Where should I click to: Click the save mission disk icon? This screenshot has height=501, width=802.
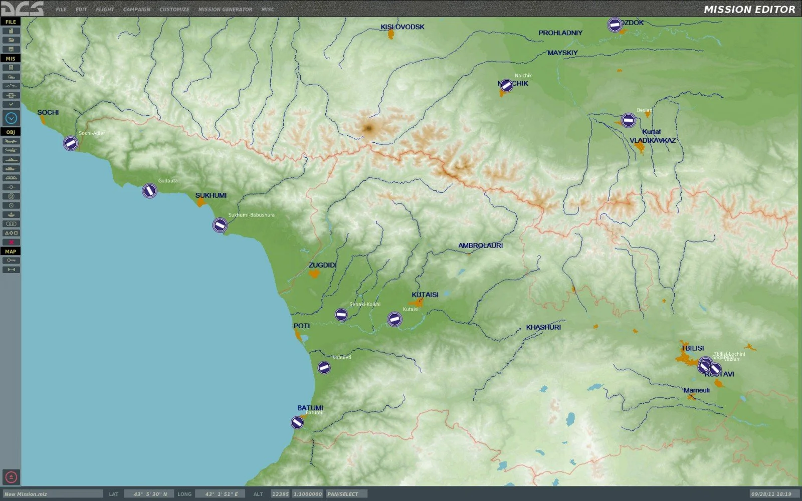click(x=11, y=49)
